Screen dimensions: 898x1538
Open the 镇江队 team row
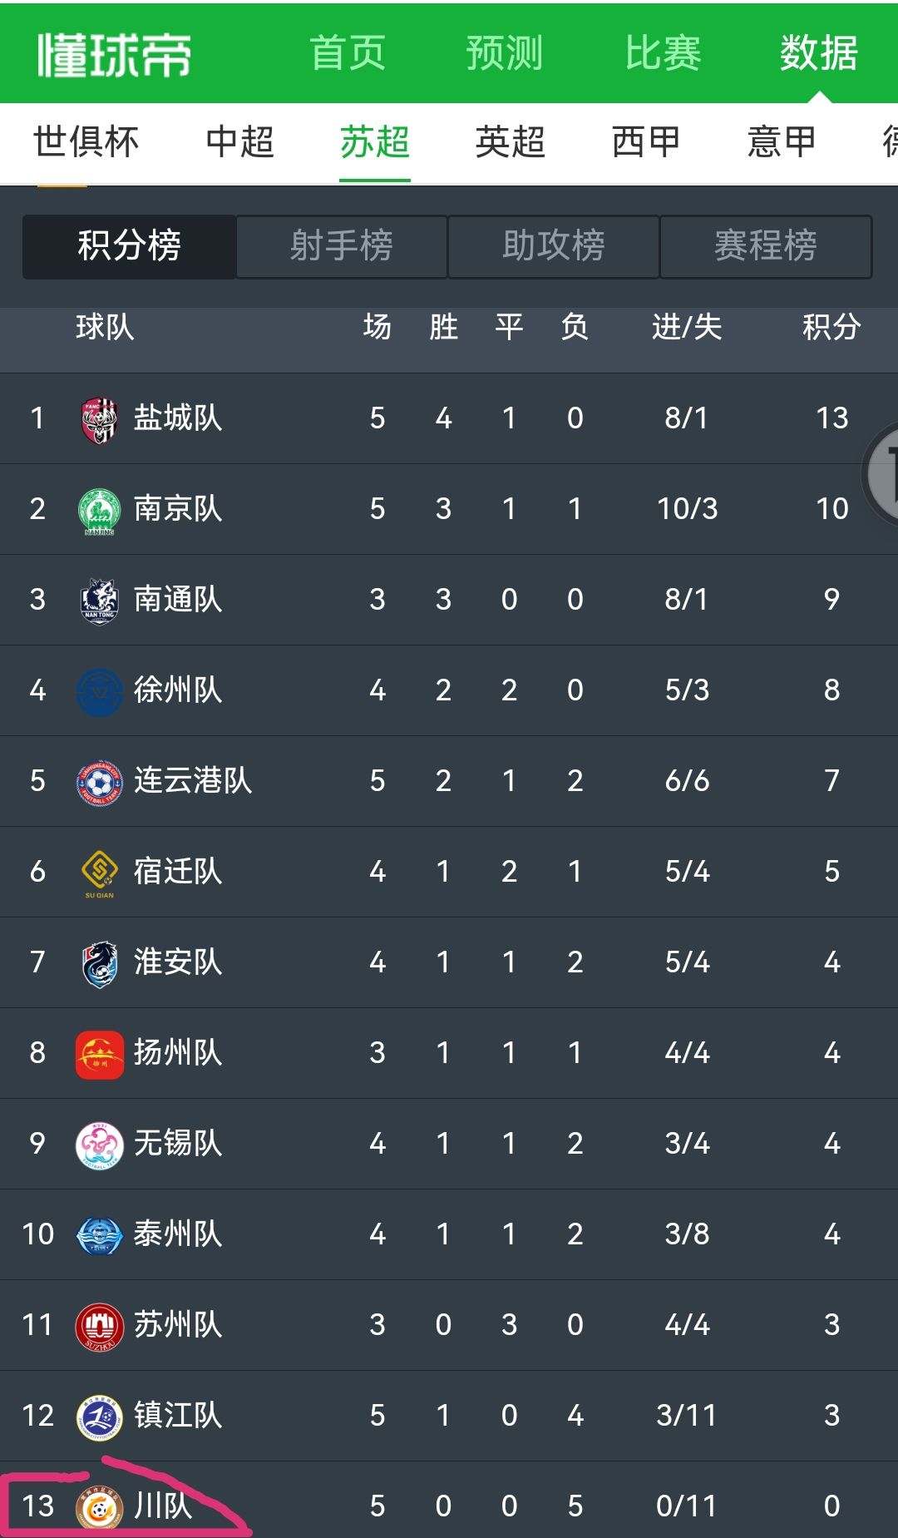click(449, 1416)
